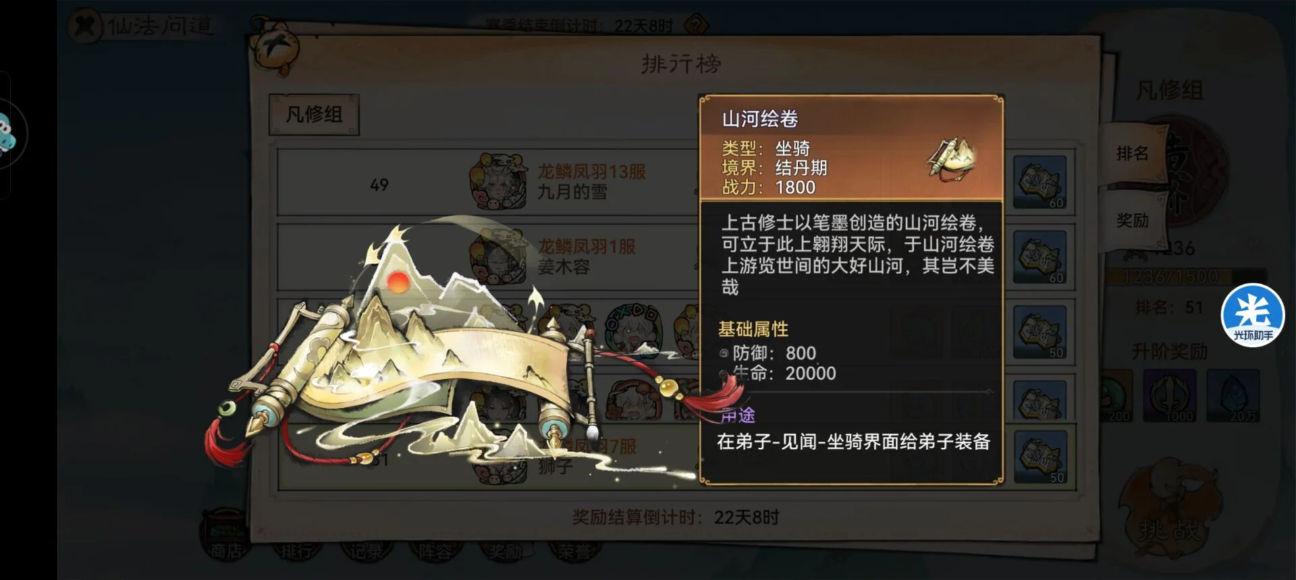The height and width of the screenshot is (580, 1296).
Task: Close the 仙法问道 screen with the X
Action: (85, 26)
